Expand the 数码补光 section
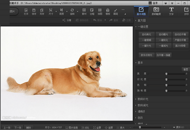This screenshot has height=130, width=190. click(143, 99)
